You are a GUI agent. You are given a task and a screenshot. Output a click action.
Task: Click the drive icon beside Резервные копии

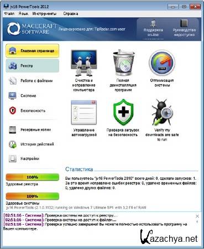[13, 130]
